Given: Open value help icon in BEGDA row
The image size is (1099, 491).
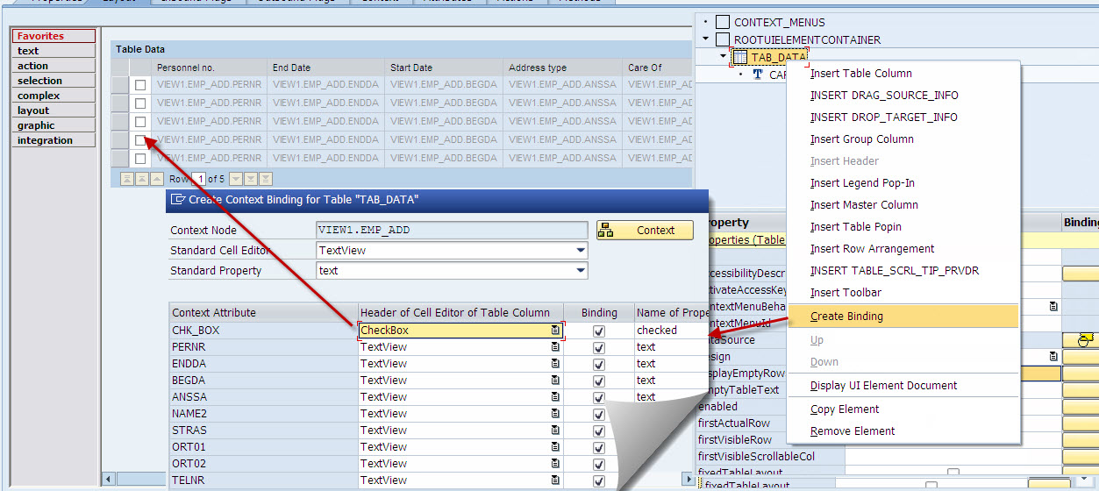Looking at the screenshot, I should click(x=556, y=381).
